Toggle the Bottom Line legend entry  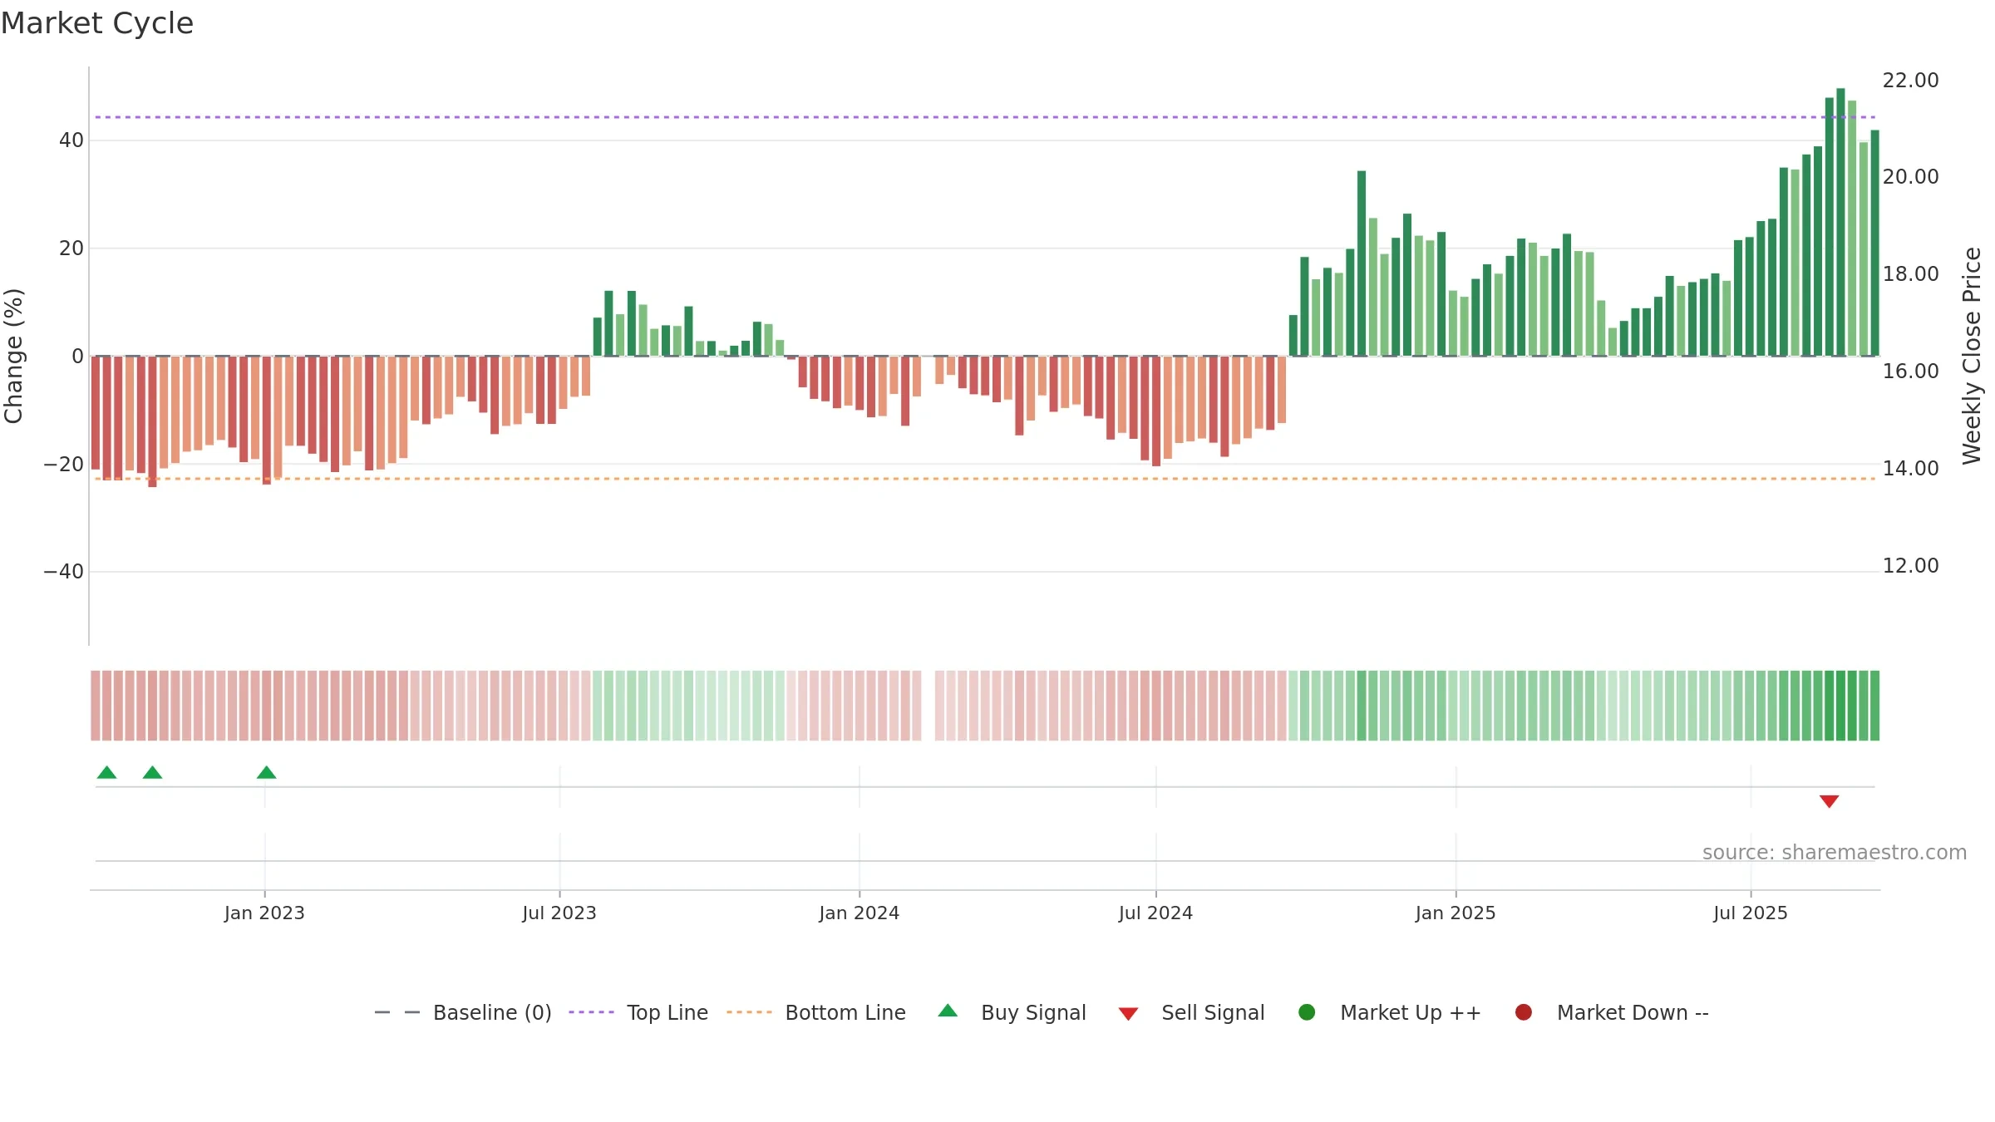pos(816,1012)
